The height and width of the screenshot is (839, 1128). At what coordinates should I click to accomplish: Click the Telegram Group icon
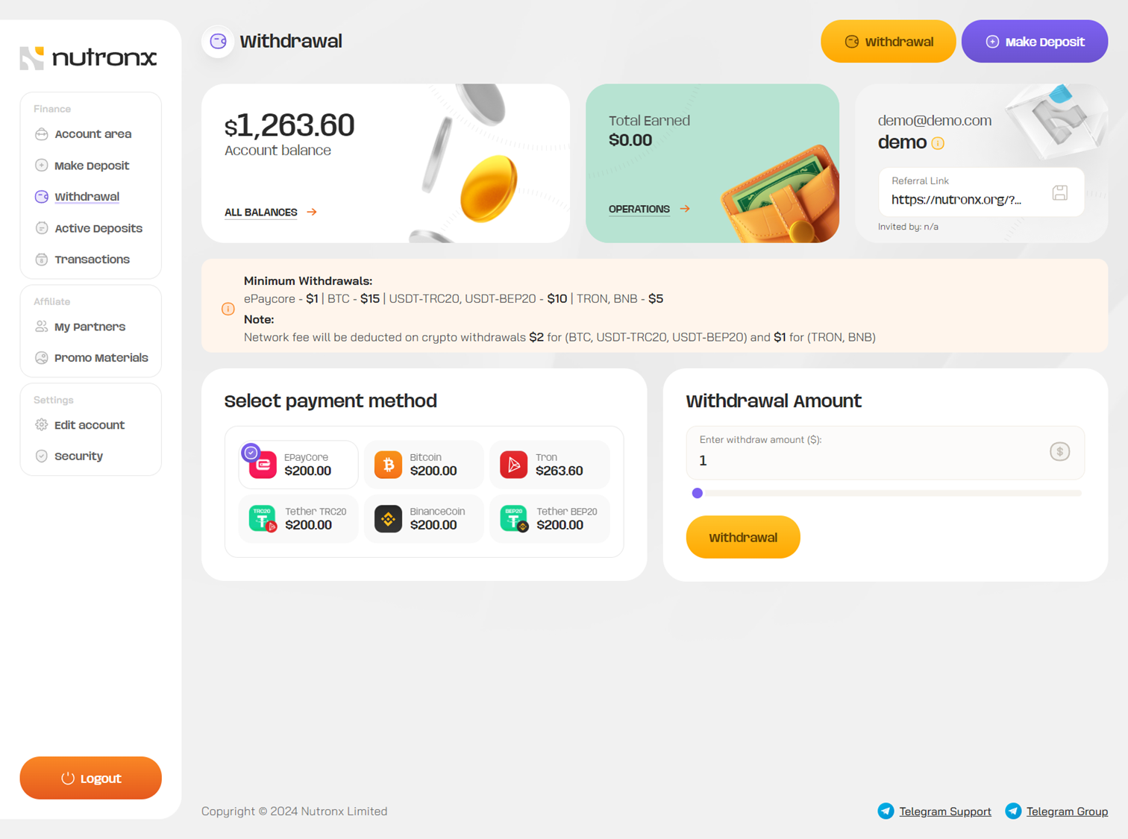[1013, 811]
